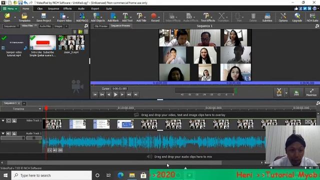Adjust Audio Track 1 pan slider
The height and width of the screenshot is (180, 320).
tap(34, 138)
